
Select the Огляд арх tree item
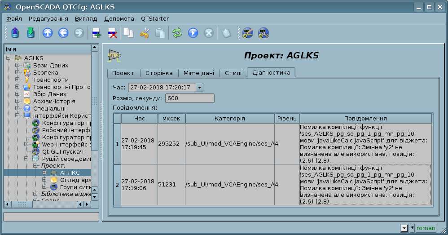[75, 180]
